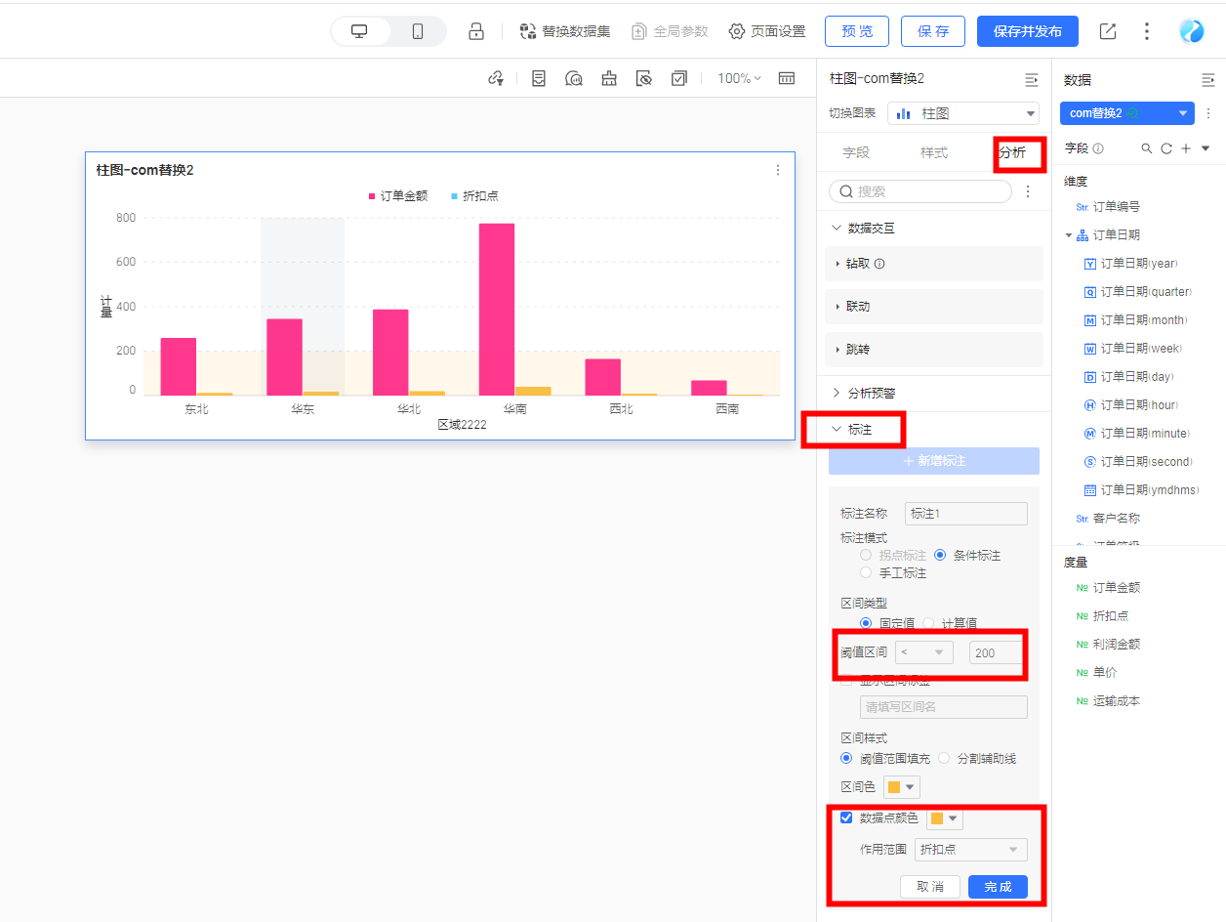Switch to the 字段 tab

[856, 153]
